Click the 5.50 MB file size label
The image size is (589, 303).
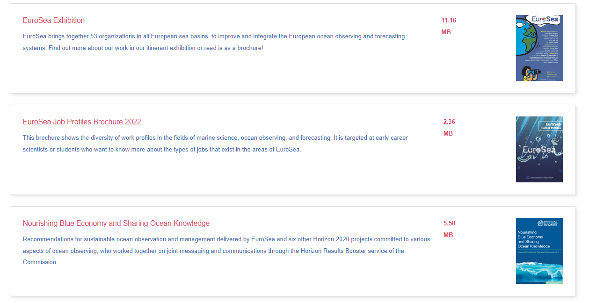pyautogui.click(x=449, y=229)
